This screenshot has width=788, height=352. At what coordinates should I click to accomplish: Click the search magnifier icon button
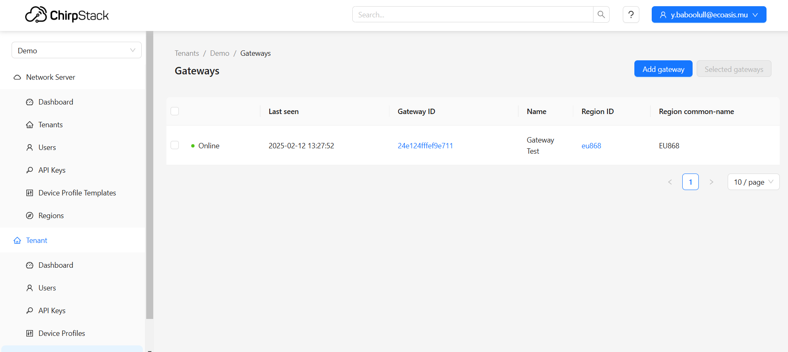point(601,14)
